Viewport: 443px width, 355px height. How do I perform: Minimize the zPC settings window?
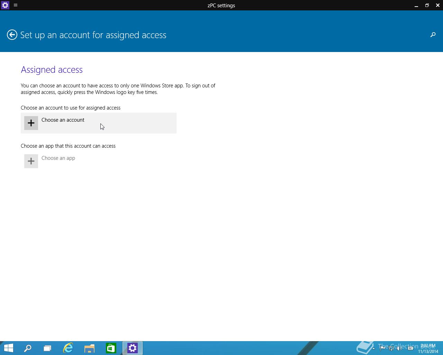tap(416, 6)
